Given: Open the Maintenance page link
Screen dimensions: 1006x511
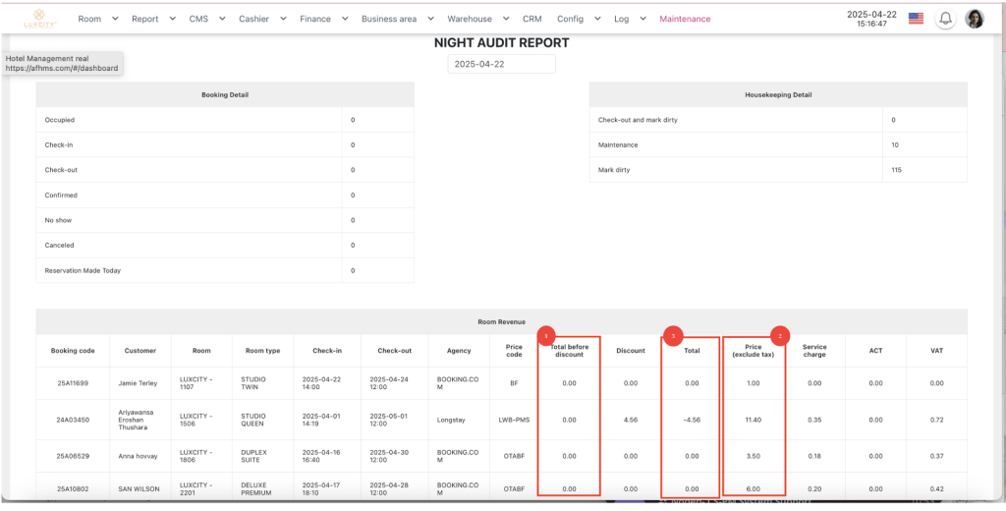Looking at the screenshot, I should (x=685, y=19).
